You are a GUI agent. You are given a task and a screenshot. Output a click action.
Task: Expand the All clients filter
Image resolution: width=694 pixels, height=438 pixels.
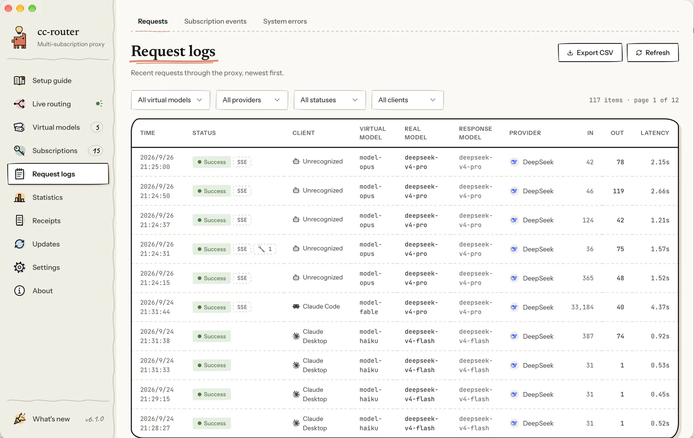point(407,100)
